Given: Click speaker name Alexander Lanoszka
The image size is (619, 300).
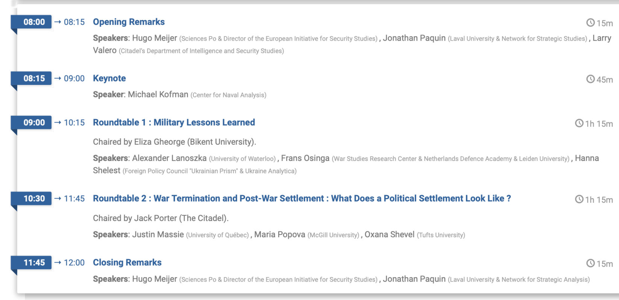Looking at the screenshot, I should 169,158.
